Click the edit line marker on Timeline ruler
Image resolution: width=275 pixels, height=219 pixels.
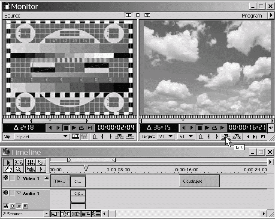point(86,167)
